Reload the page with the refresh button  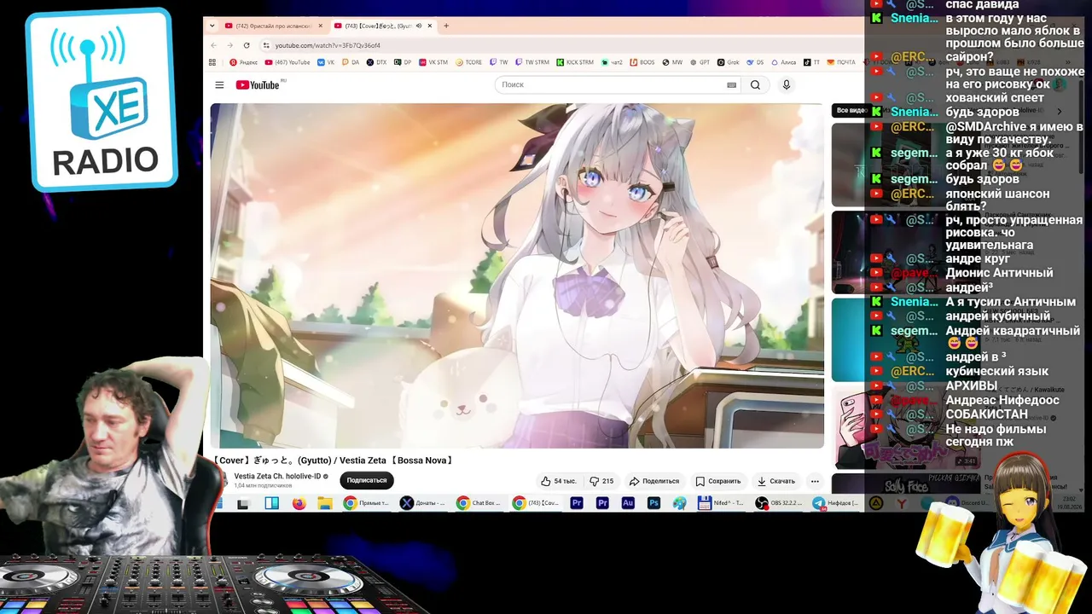[x=247, y=45]
